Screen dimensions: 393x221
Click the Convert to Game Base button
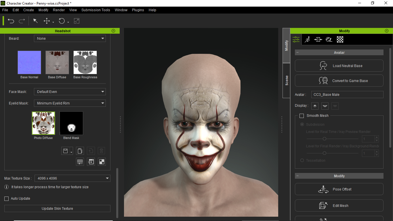[x=339, y=81]
